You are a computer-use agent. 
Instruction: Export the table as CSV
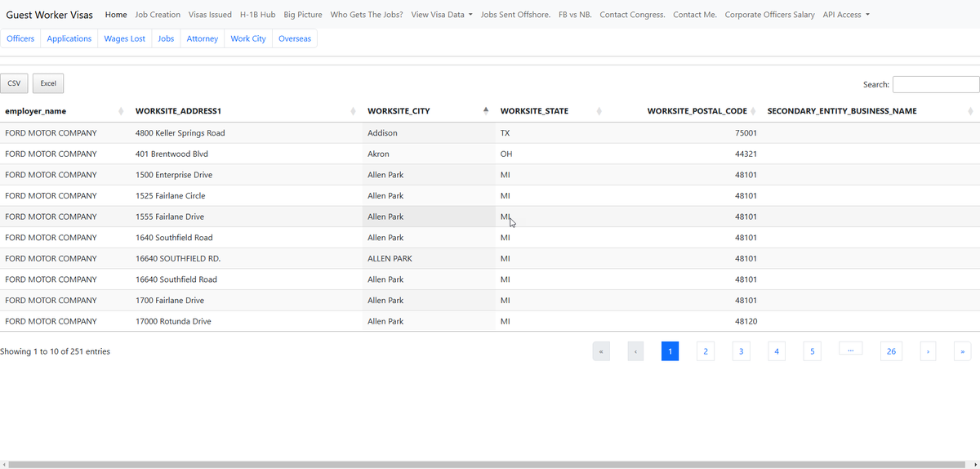tap(14, 83)
